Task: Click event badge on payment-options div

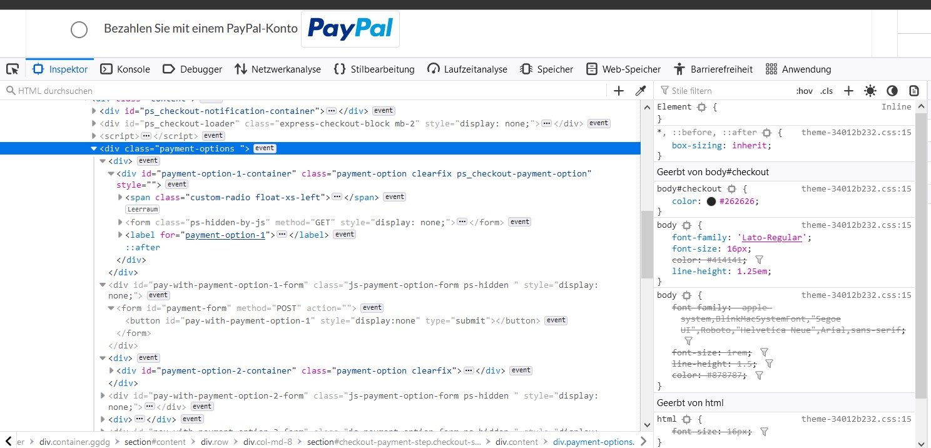Action: coord(265,148)
